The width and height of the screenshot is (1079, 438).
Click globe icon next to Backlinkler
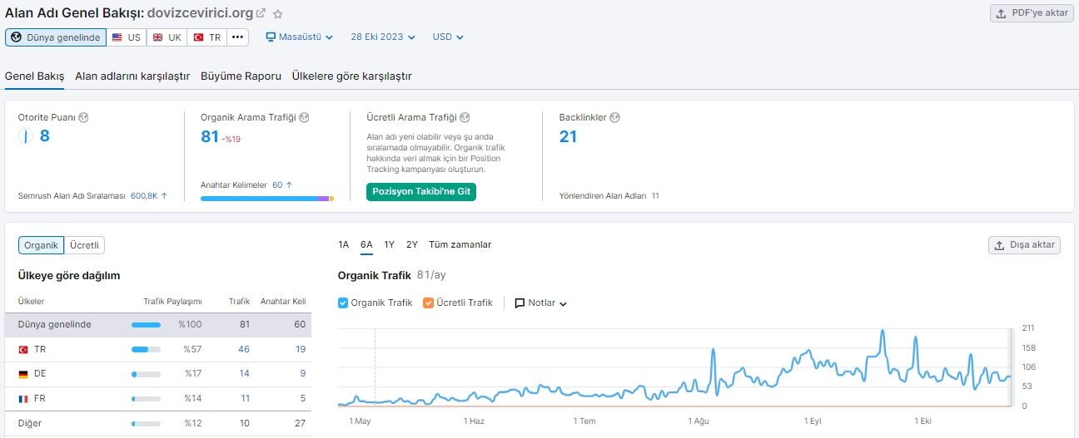click(x=614, y=118)
